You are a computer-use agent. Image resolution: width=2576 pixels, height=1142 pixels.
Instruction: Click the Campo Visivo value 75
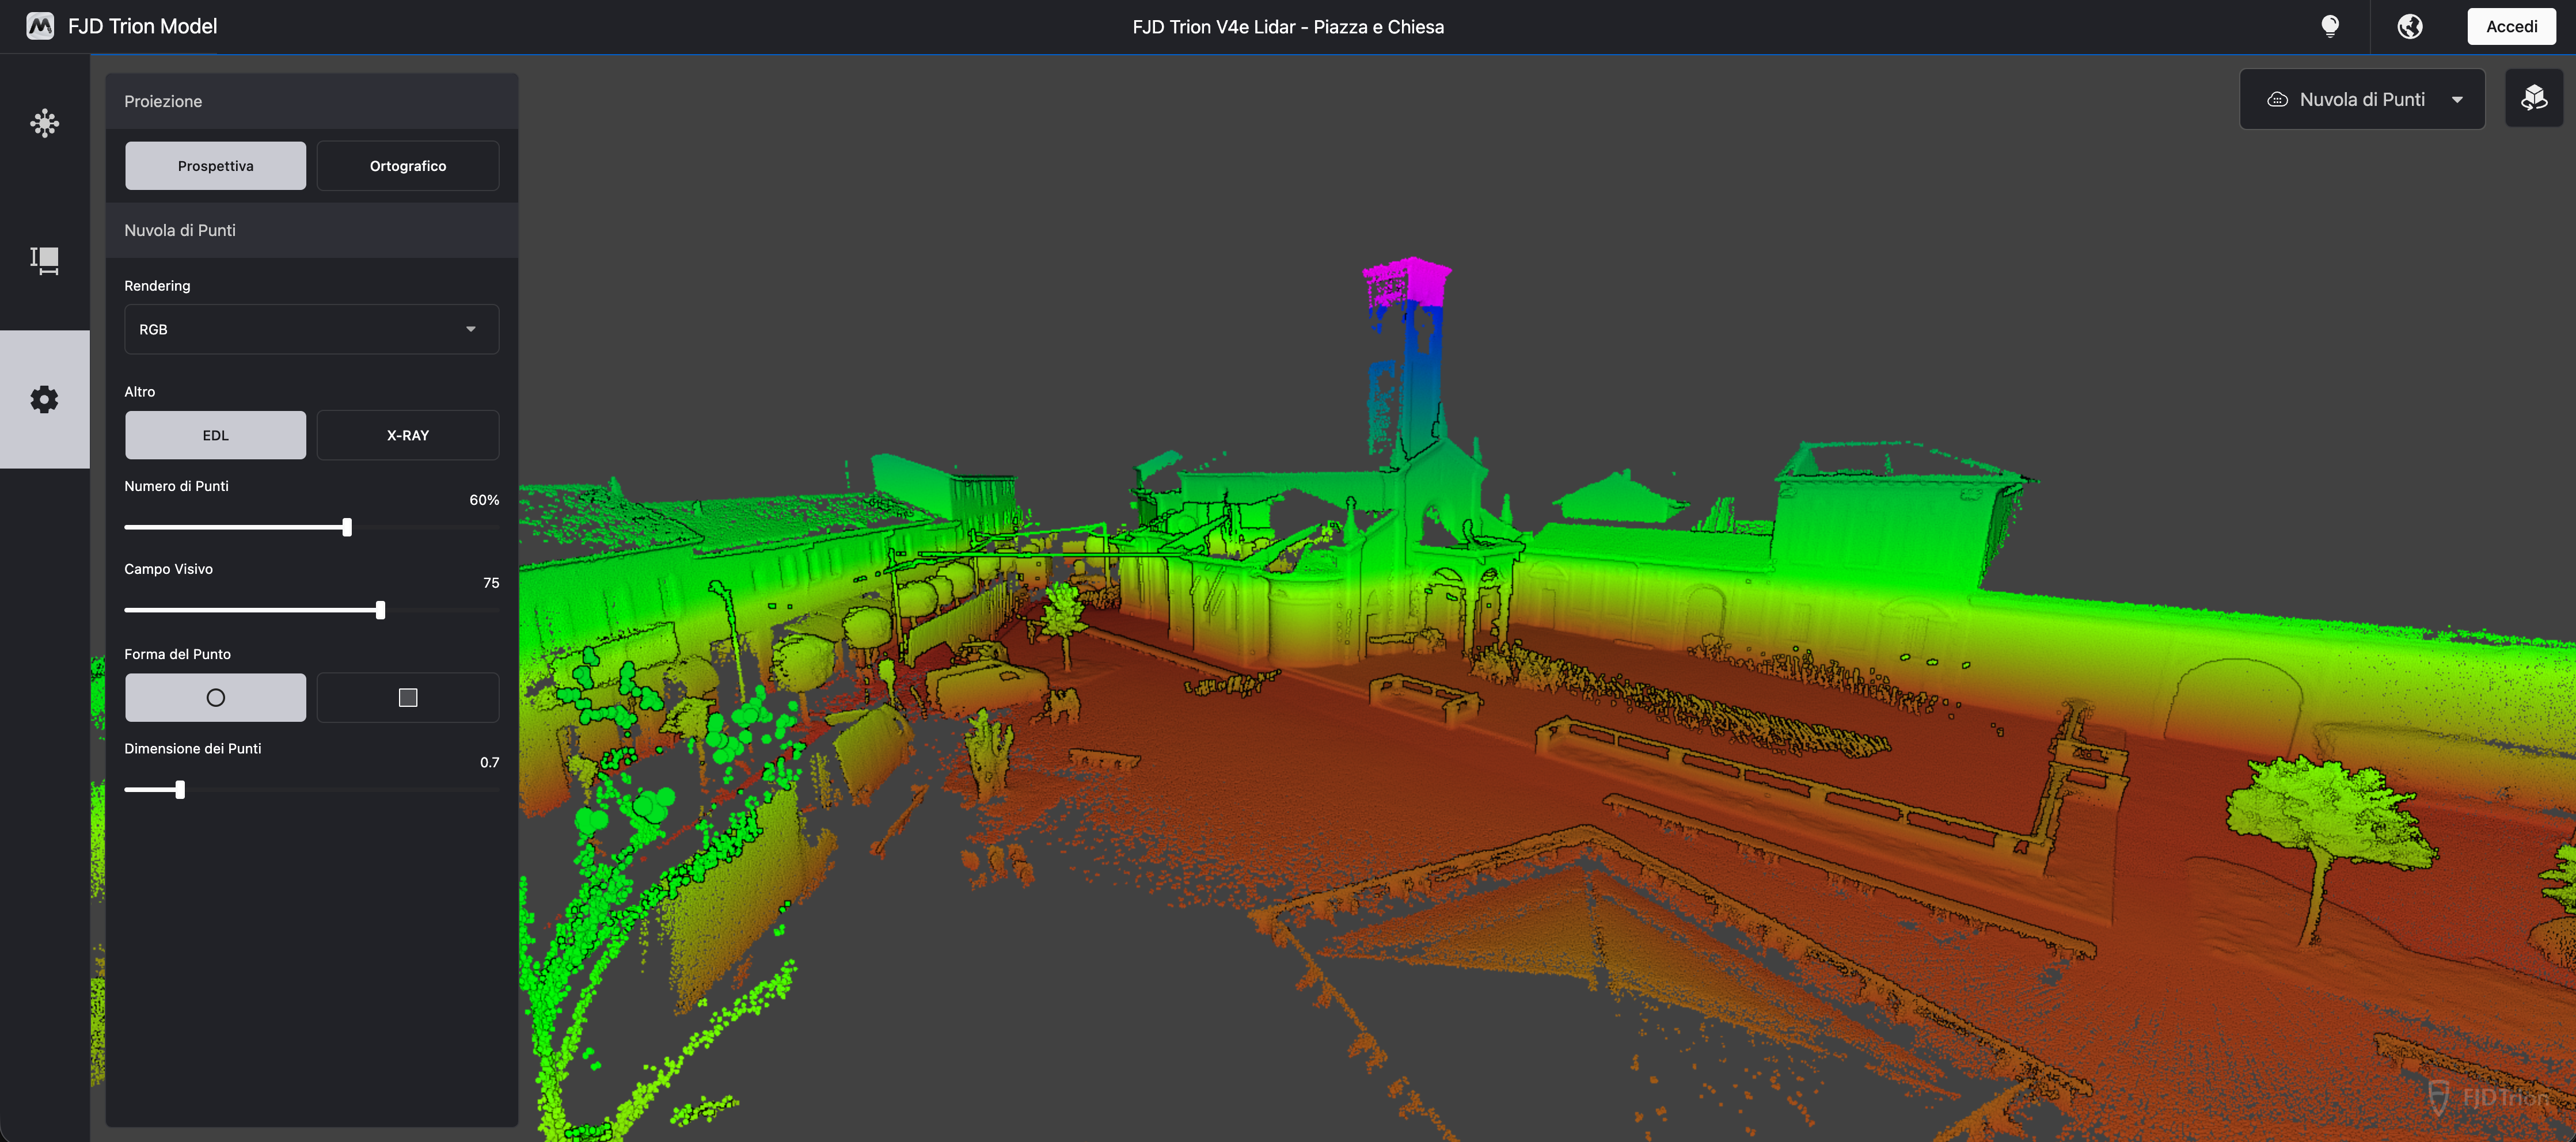[491, 583]
